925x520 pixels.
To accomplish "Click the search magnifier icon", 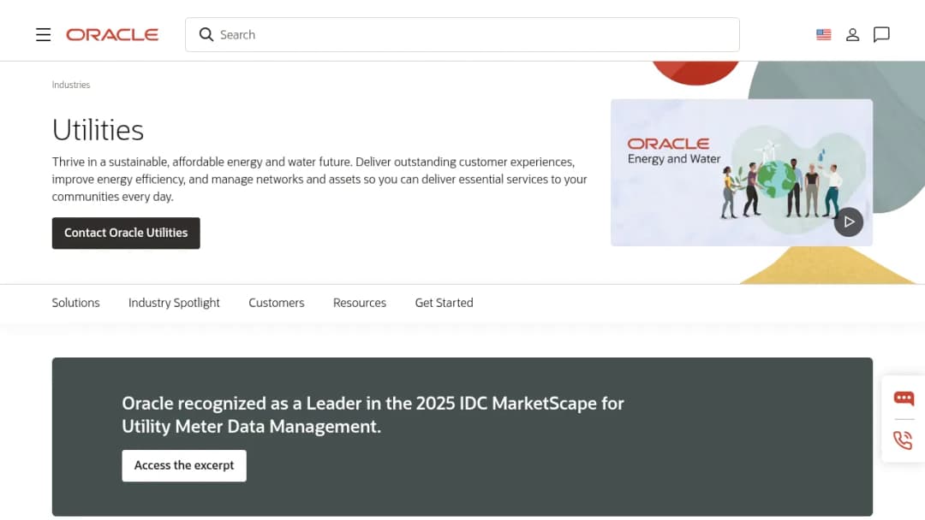I will [206, 35].
